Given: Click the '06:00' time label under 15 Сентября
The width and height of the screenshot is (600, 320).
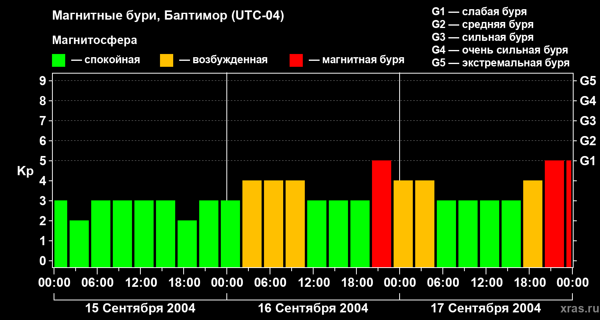Looking at the screenshot, I should [97, 283].
